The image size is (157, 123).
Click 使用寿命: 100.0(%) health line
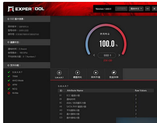18,53
